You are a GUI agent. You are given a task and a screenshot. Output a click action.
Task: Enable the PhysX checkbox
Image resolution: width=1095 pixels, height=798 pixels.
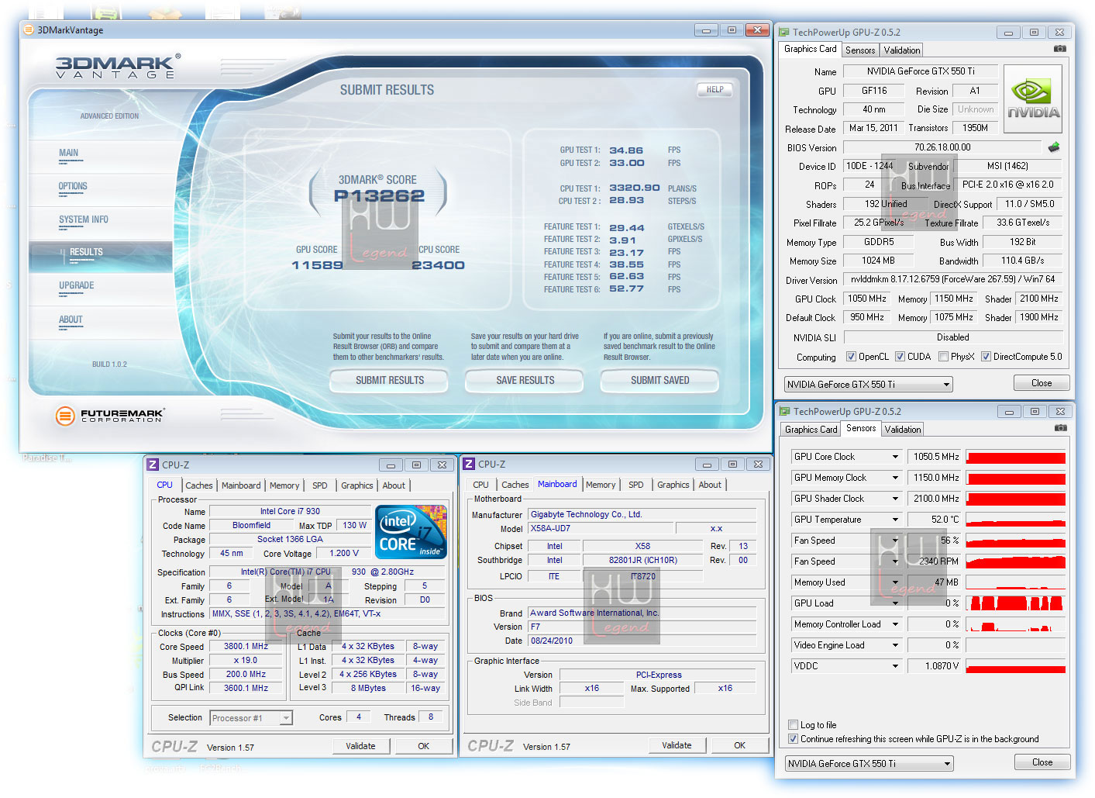[943, 357]
